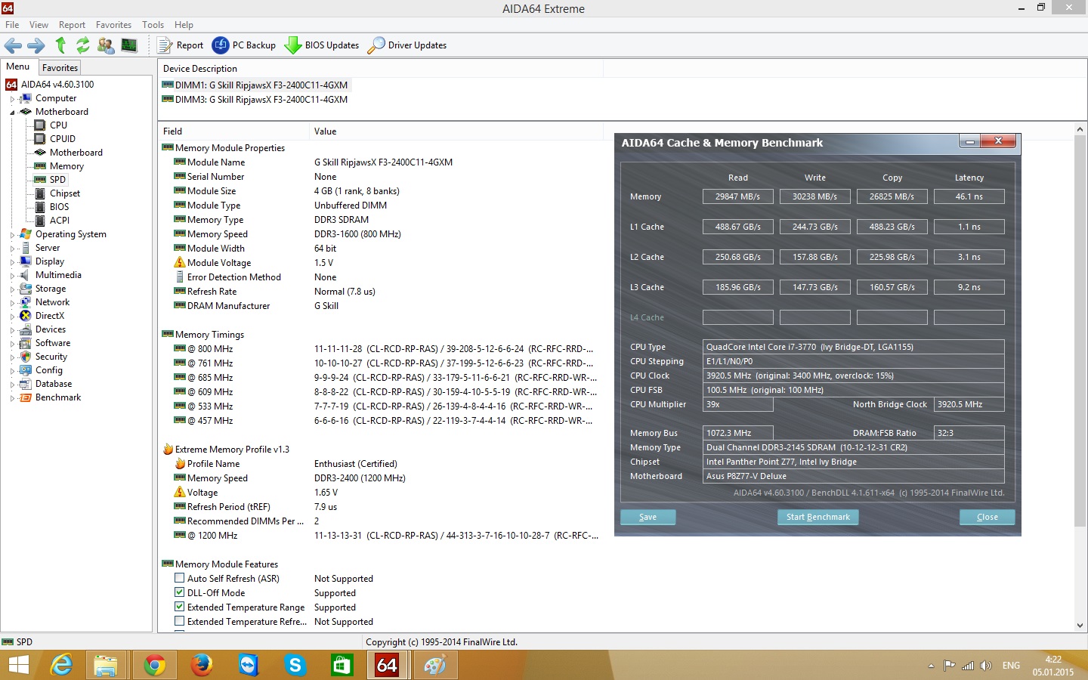The width and height of the screenshot is (1088, 680).
Task: Save the benchmark results
Action: (x=648, y=517)
